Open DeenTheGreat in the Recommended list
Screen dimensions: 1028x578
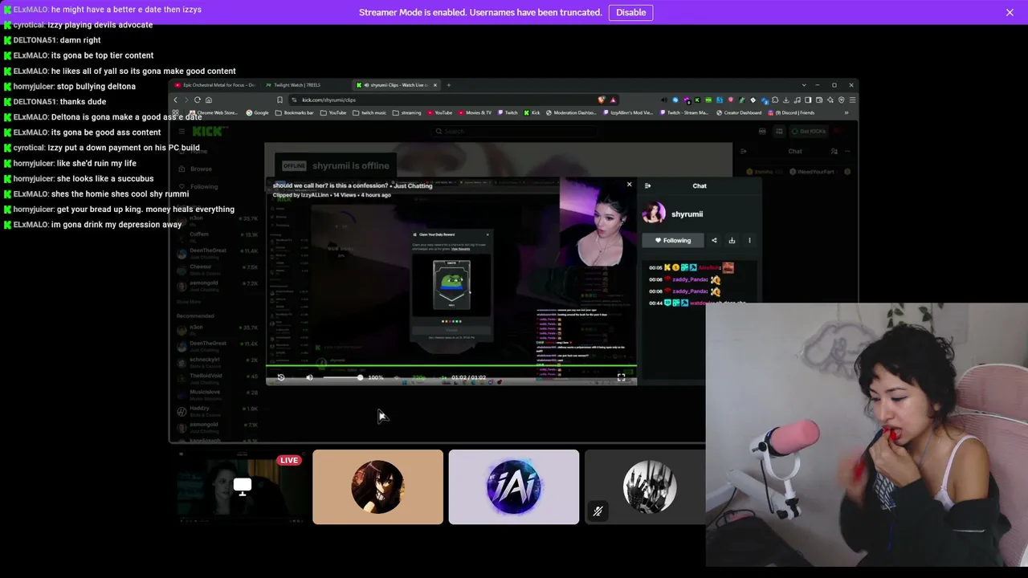coord(217,346)
